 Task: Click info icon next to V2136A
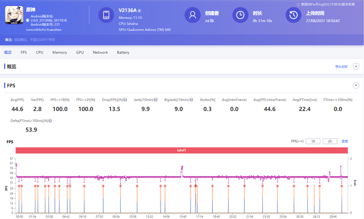pos(139,10)
